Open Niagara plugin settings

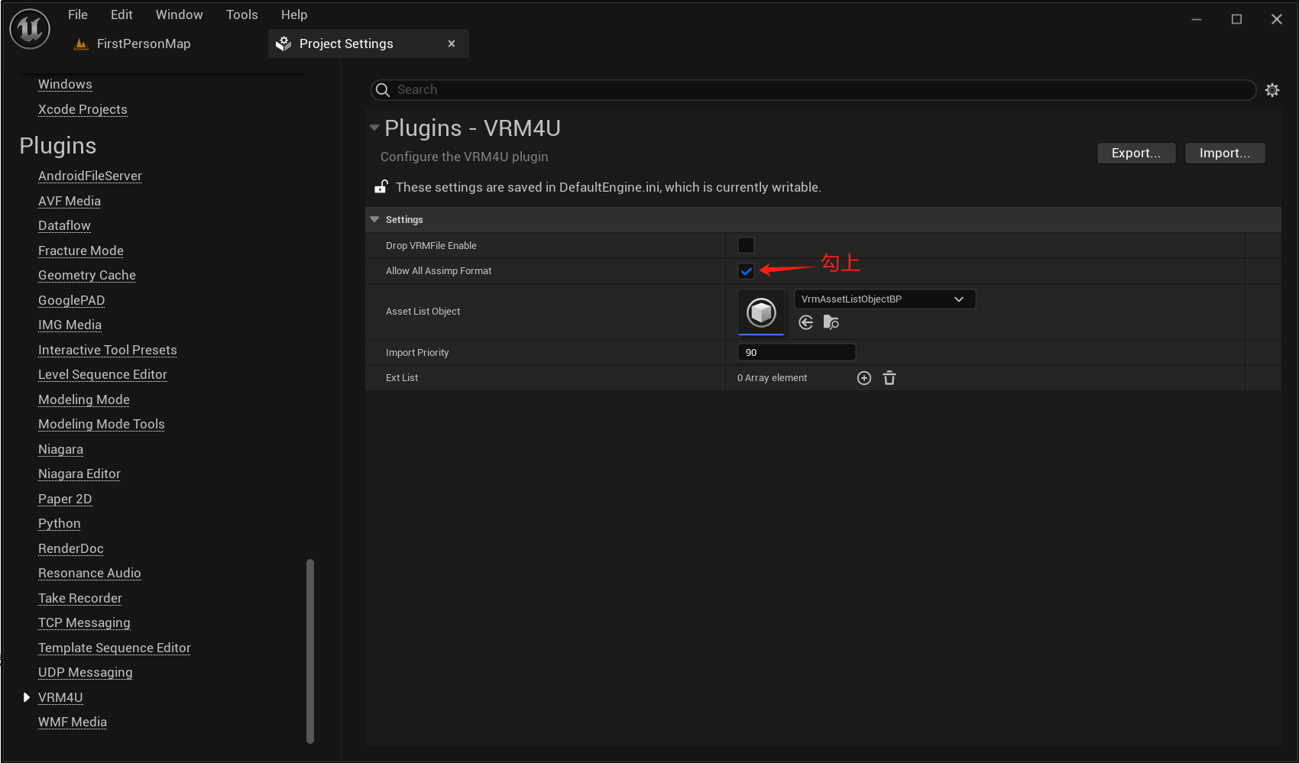pos(60,449)
